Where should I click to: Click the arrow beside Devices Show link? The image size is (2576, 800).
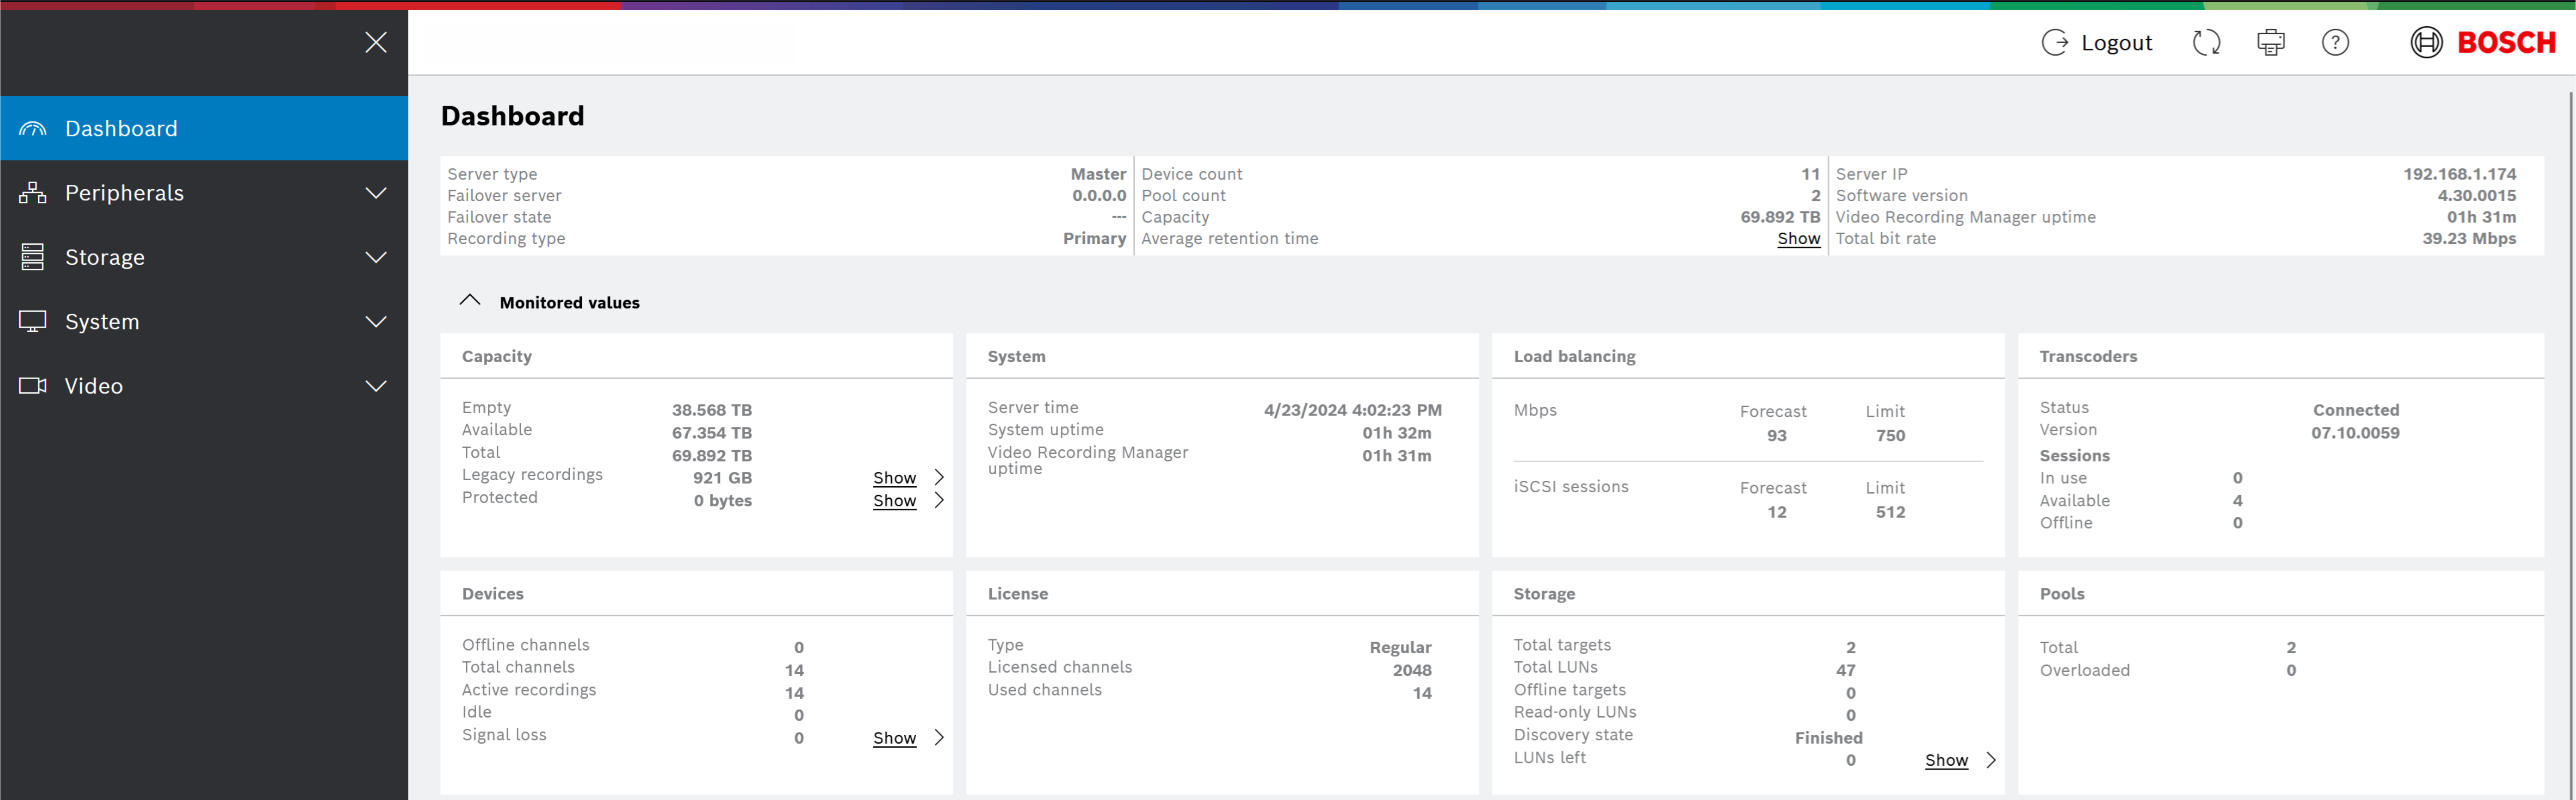coord(939,737)
